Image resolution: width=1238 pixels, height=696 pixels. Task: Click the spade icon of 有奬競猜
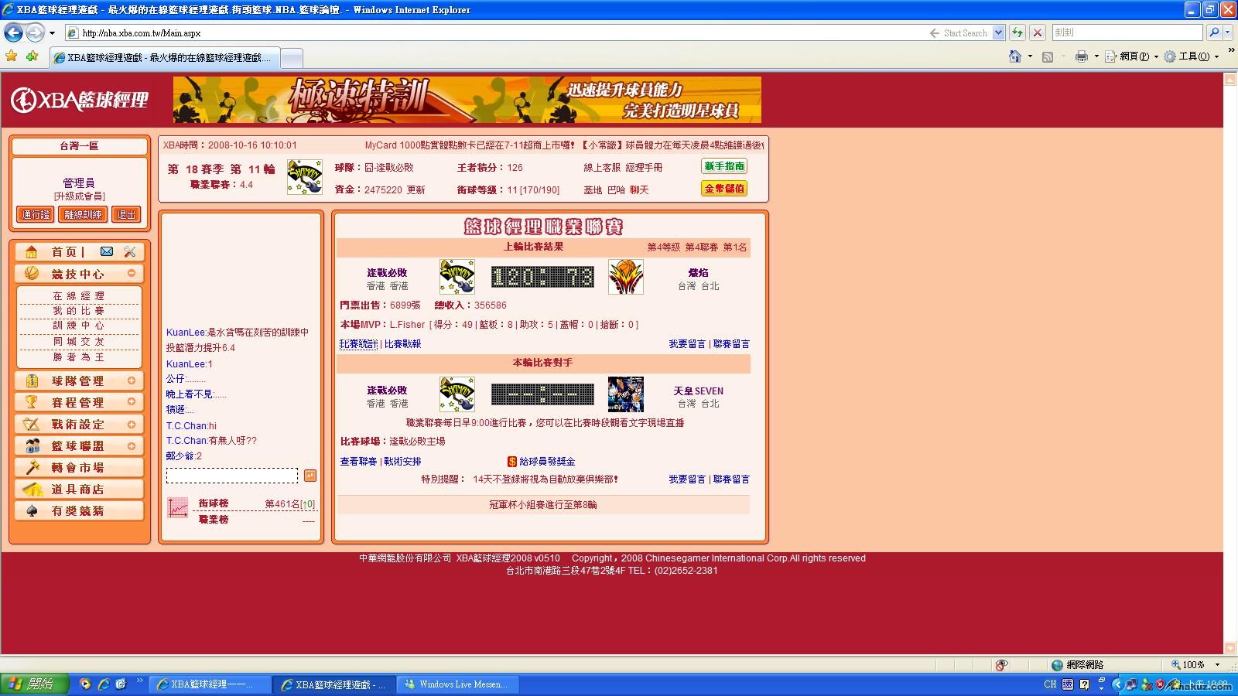click(32, 510)
